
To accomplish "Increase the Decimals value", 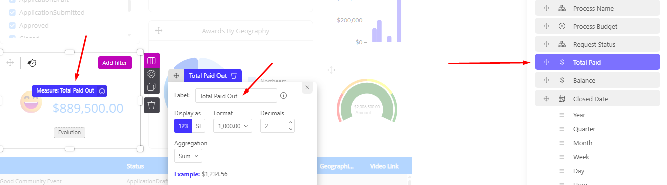I will [290, 122].
